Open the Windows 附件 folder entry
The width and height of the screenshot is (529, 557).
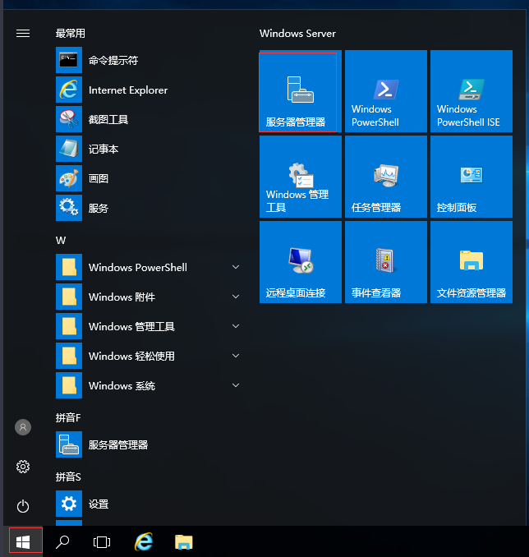tap(149, 297)
